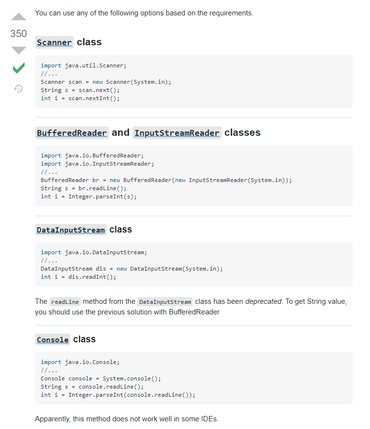The height and width of the screenshot is (429, 370).
Task: Click the InputStreamReader heading text
Action: click(177, 133)
